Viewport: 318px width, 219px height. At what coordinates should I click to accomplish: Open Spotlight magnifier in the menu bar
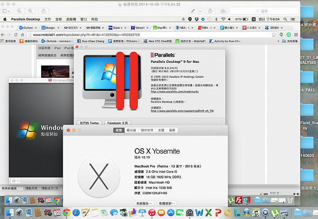coord(285,19)
